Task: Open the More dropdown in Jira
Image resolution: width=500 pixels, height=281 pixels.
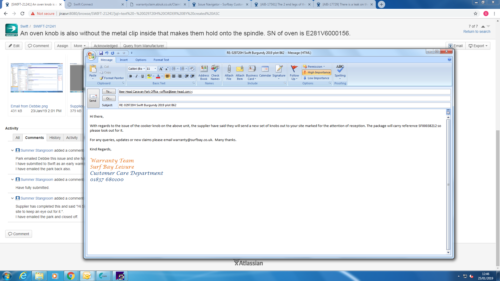Action: pyautogui.click(x=79, y=46)
